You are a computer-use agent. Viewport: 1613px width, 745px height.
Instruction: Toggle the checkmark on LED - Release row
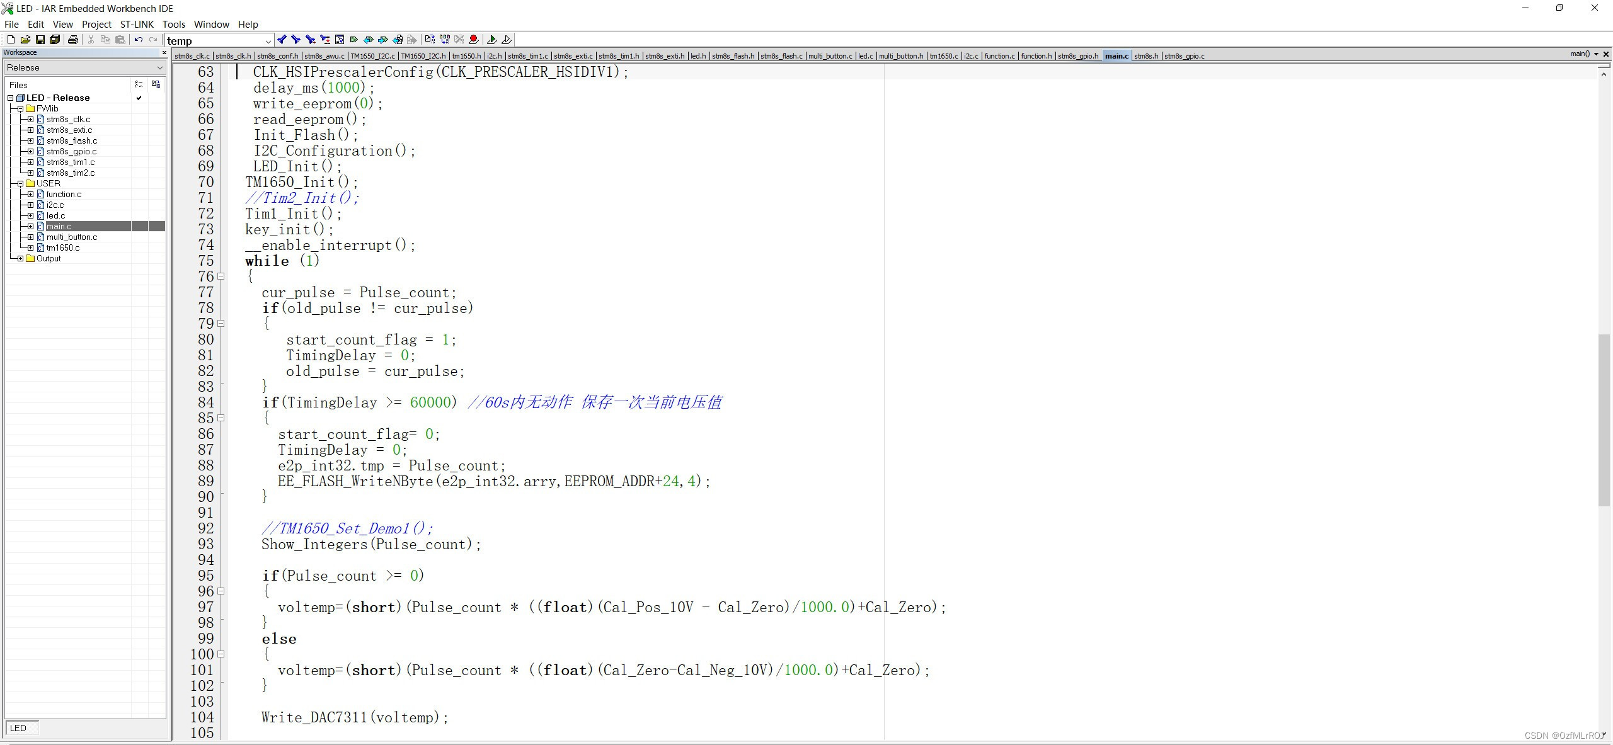click(139, 98)
